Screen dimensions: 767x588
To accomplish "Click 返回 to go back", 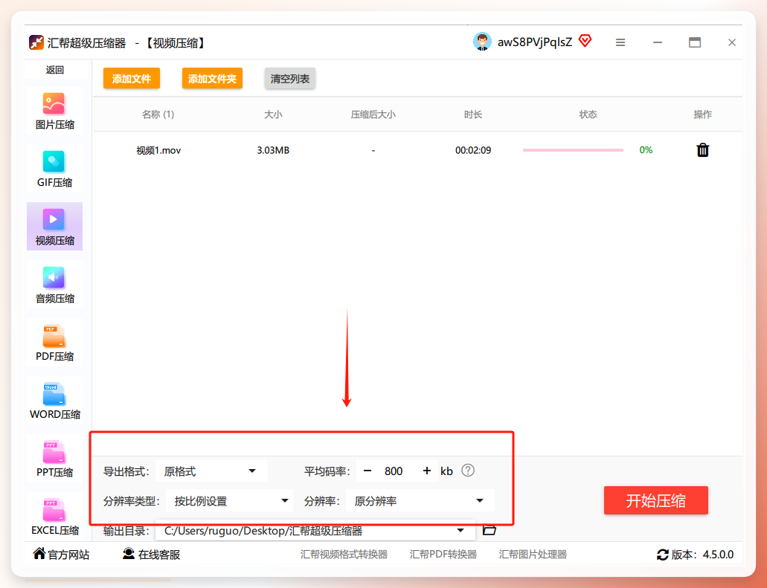I will (55, 70).
